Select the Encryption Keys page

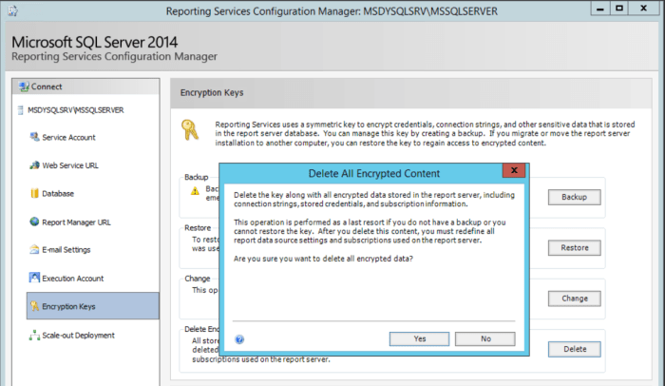click(93, 306)
